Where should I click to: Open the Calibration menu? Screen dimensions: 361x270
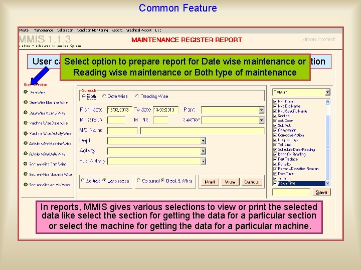coord(65,30)
